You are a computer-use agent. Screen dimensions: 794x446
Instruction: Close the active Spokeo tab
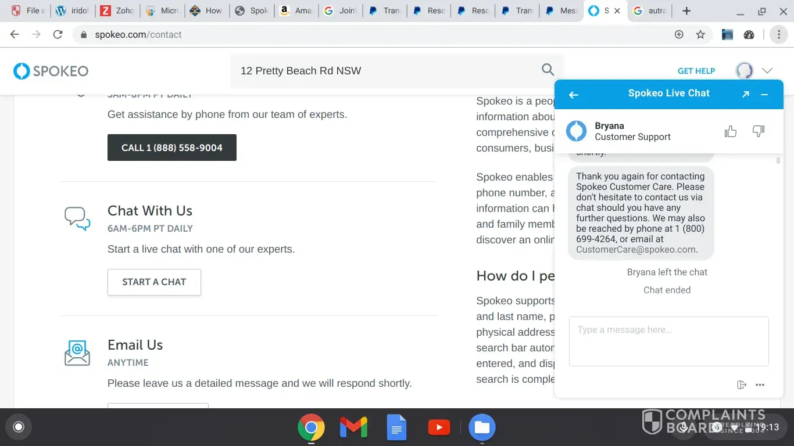(617, 11)
